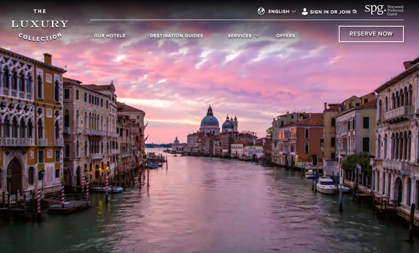Select DESTINATION GUIDES in the navigation bar
419x253 pixels.
point(177,36)
